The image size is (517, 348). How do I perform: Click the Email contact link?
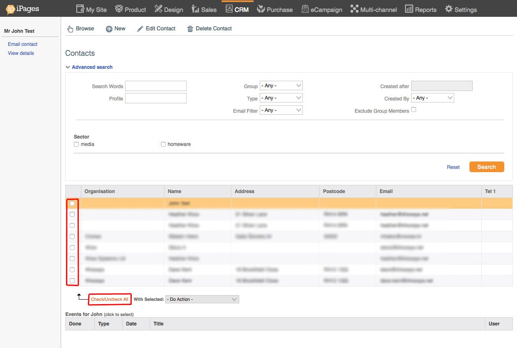point(23,44)
